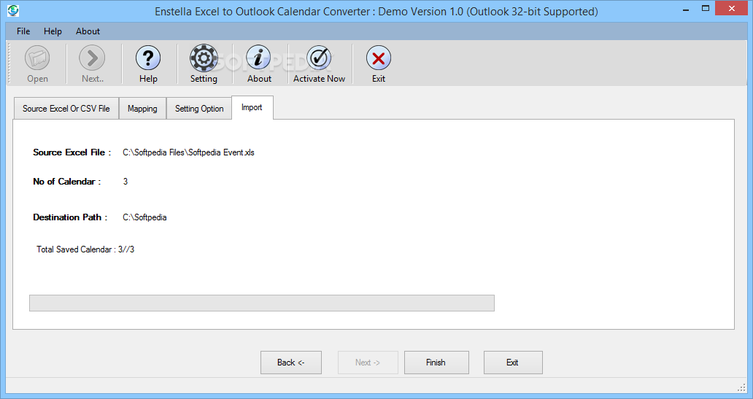Click the No of Calendar label
The image size is (753, 399).
coord(66,182)
